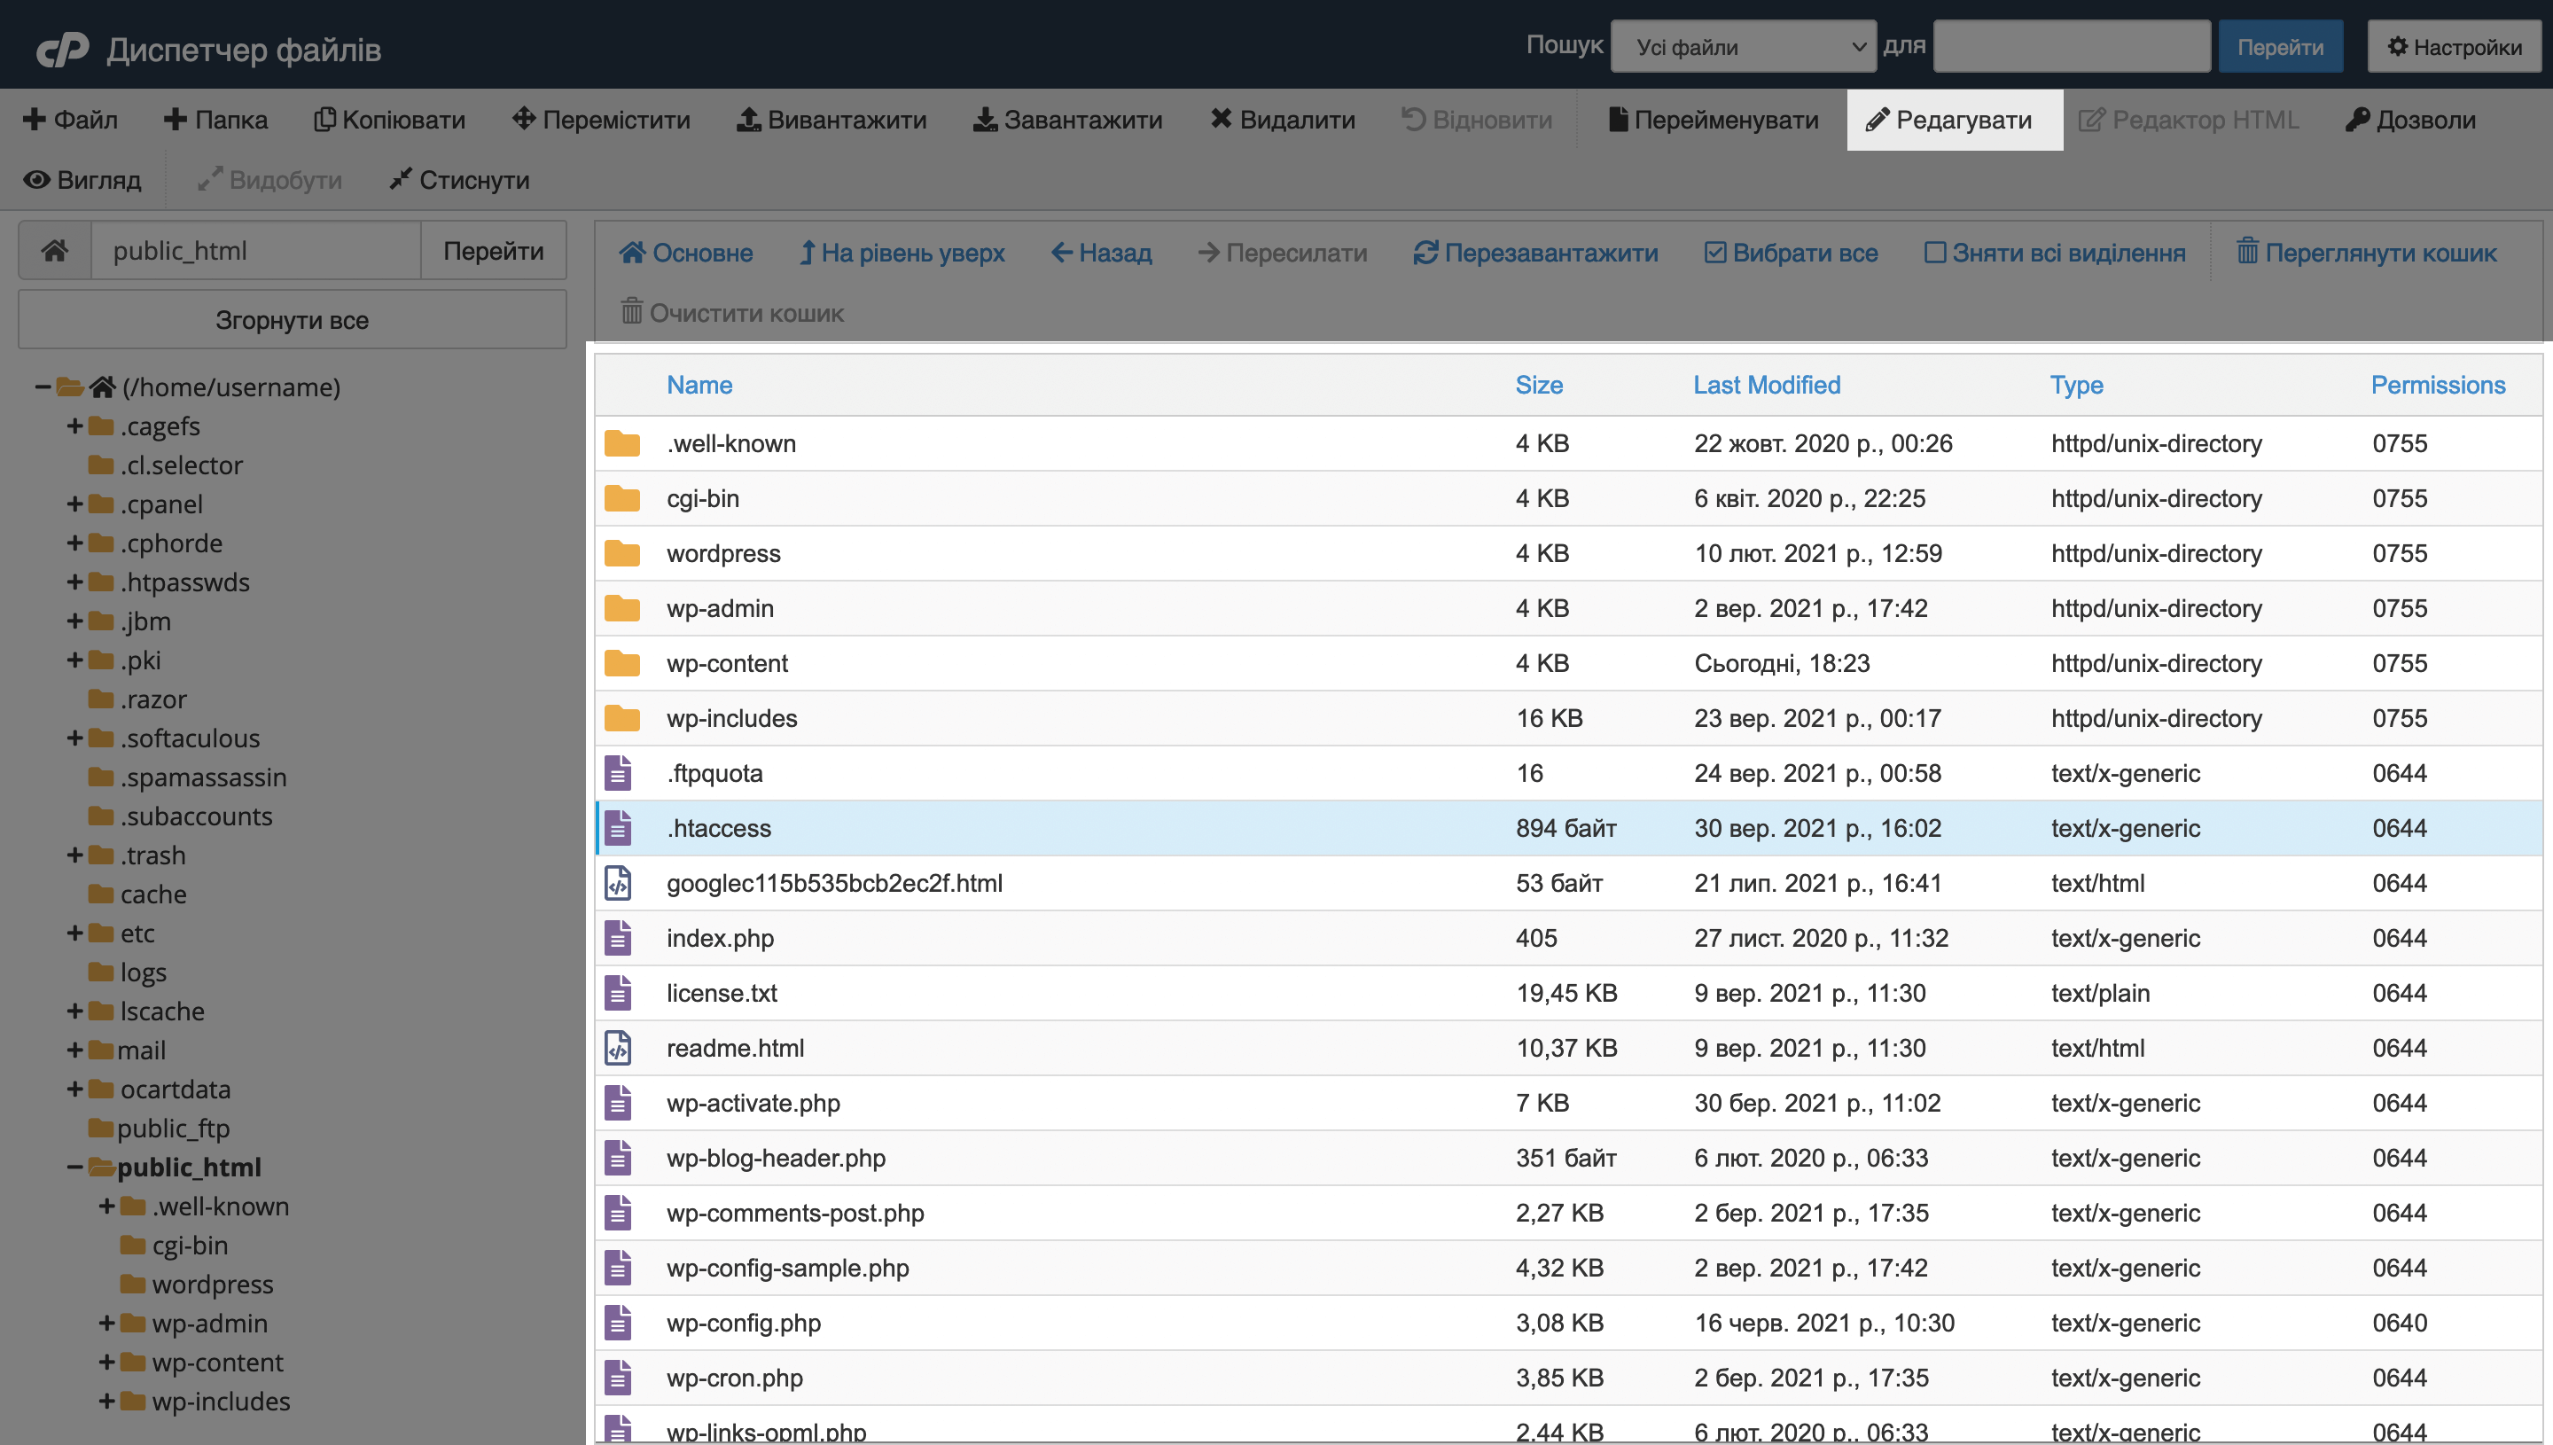This screenshot has width=2553, height=1445.
Task: Expand wp-content in the folder tree
Action: point(106,1363)
